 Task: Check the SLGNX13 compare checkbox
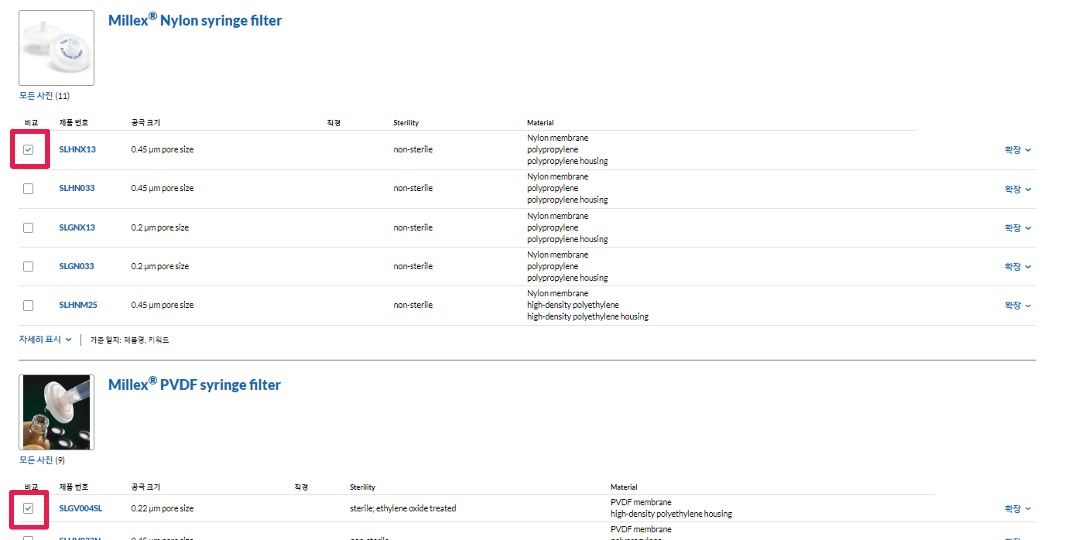coord(28,227)
